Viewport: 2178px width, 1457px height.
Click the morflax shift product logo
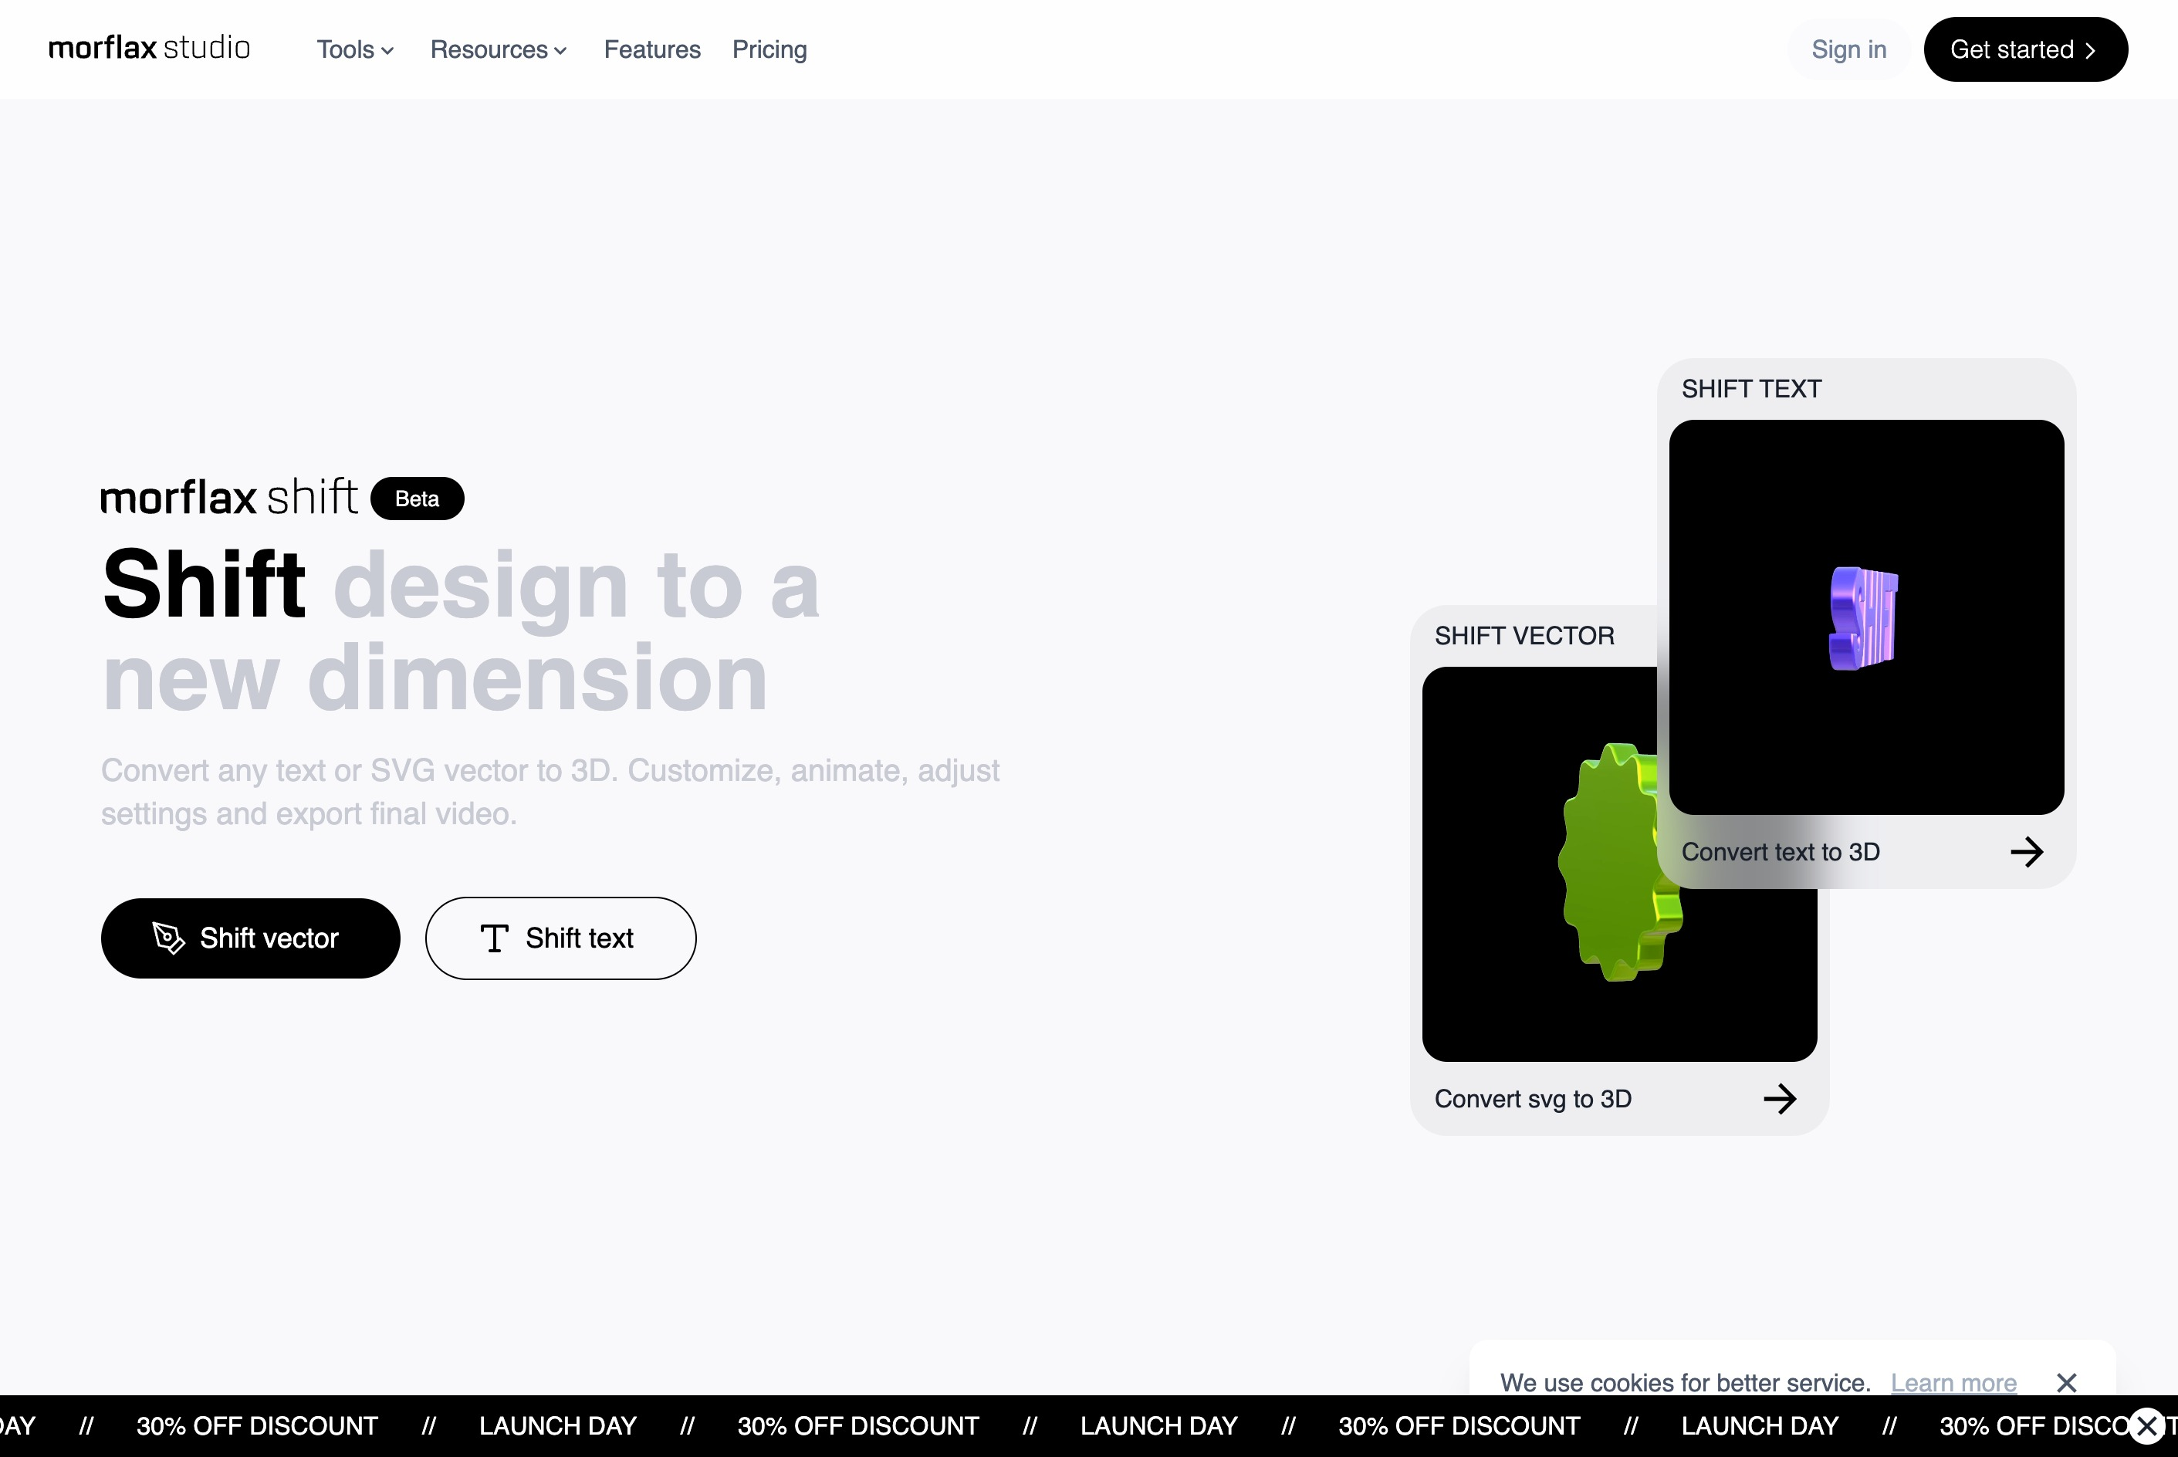(x=228, y=497)
